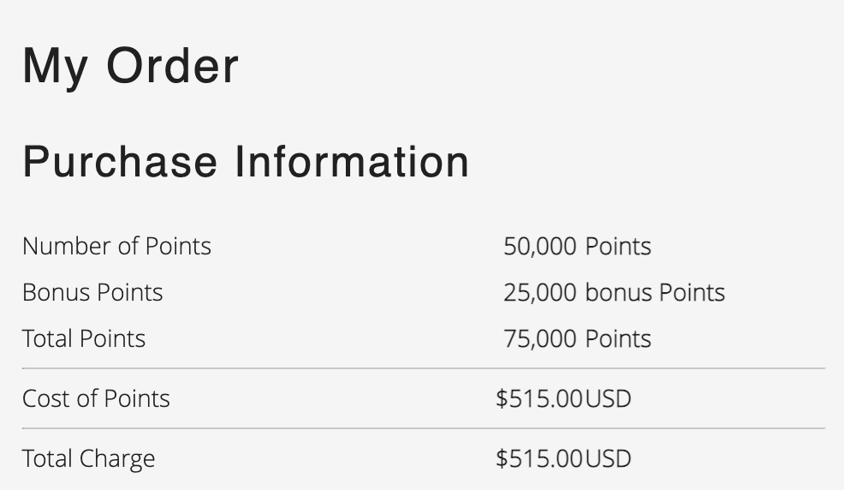Click the Cost of Points label
Screen dimensions: 844x490
coord(96,399)
